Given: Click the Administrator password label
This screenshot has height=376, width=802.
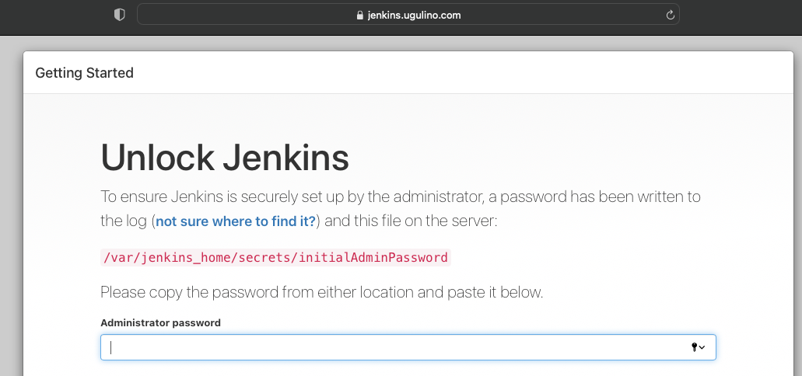Looking at the screenshot, I should coord(160,323).
